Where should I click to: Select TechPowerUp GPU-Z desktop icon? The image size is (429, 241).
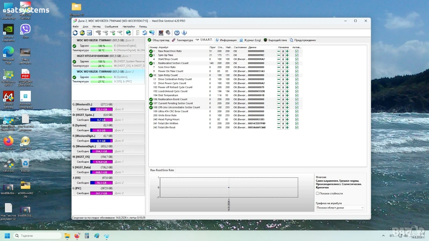(8, 78)
